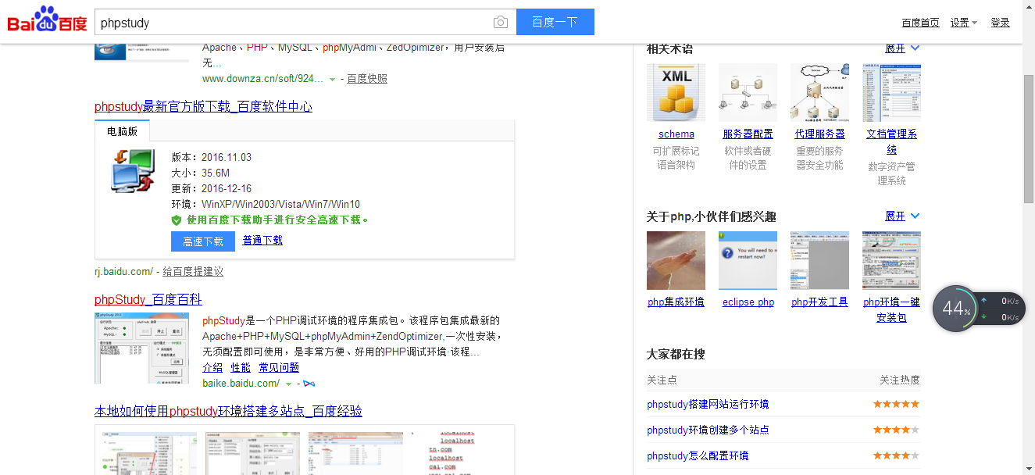Click the 代理服务器 thumbnail image

tap(819, 92)
